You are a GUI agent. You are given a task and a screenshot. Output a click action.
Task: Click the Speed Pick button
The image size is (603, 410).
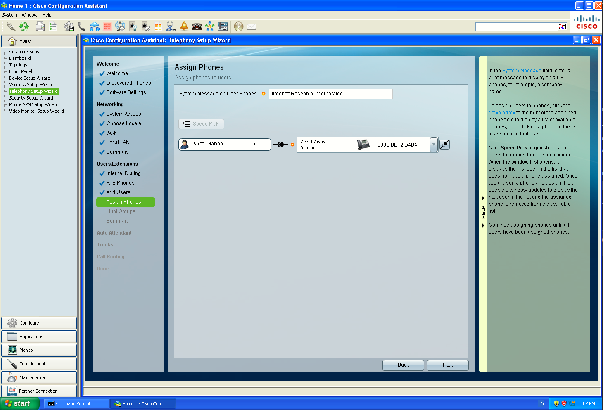tap(201, 124)
